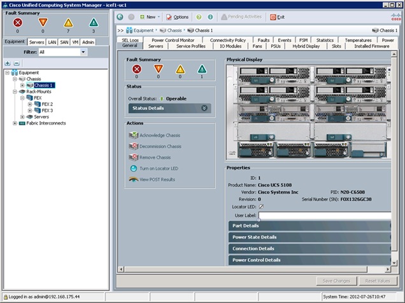
Task: Click the warning fault icon showing 1
Action: (202, 69)
